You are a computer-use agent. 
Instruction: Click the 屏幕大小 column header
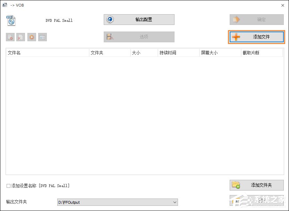[220, 53]
